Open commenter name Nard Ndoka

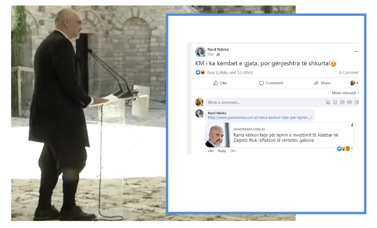pyautogui.click(x=217, y=113)
